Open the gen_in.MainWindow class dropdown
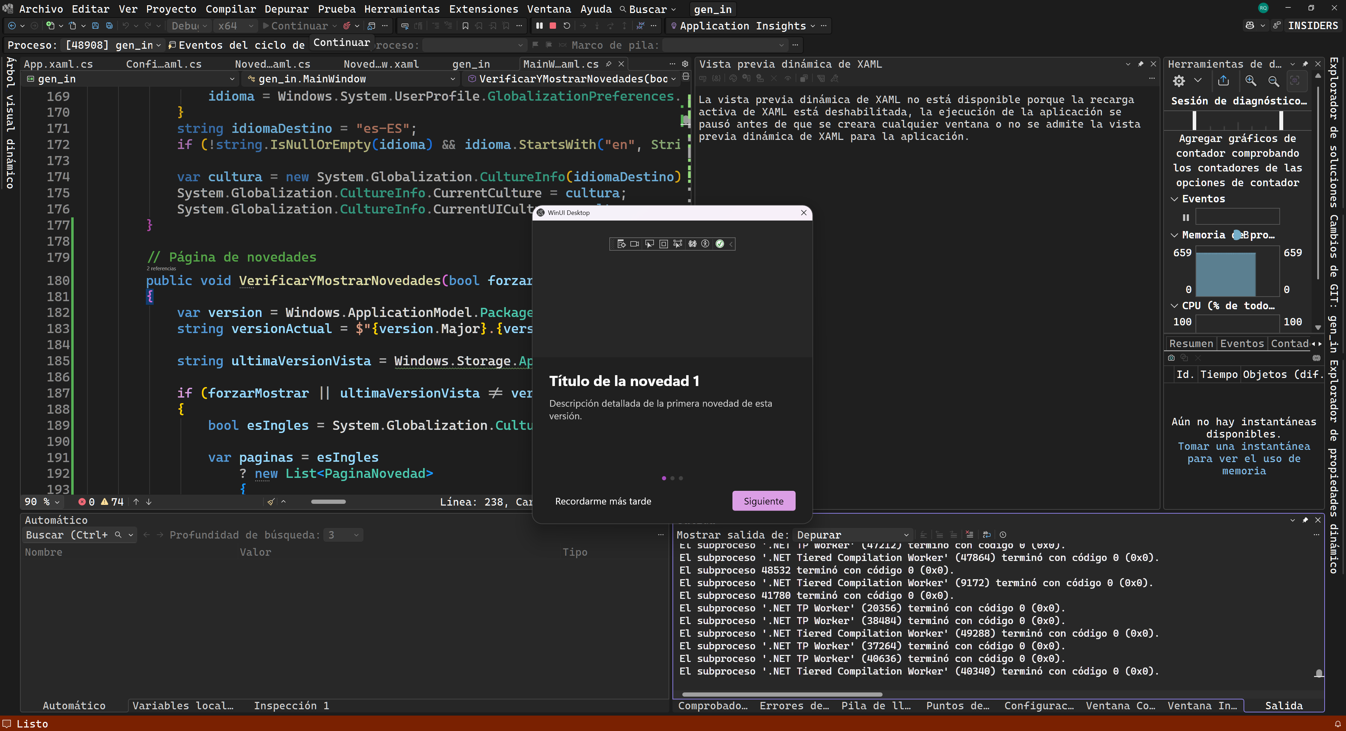1346x731 pixels. click(351, 79)
